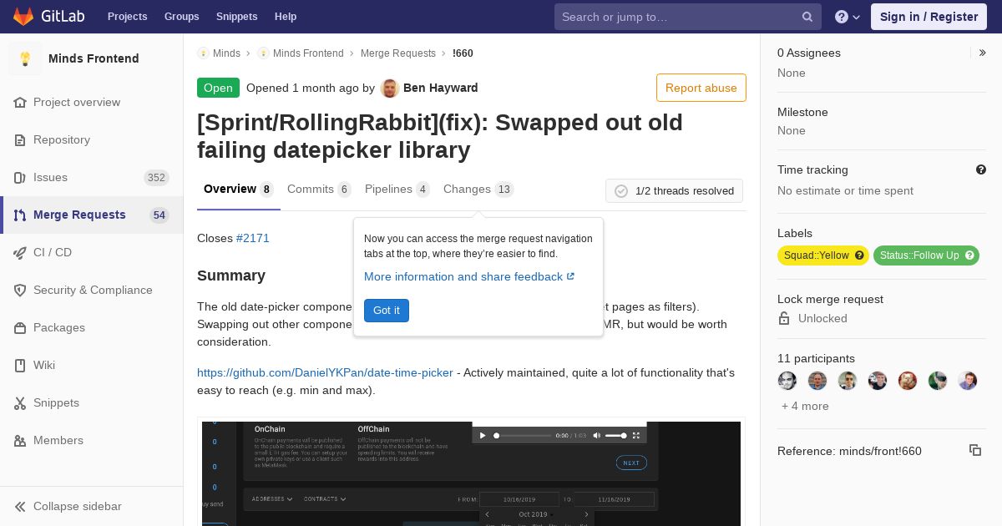
Task: Dismiss the popover with Got it
Action: coord(387,311)
